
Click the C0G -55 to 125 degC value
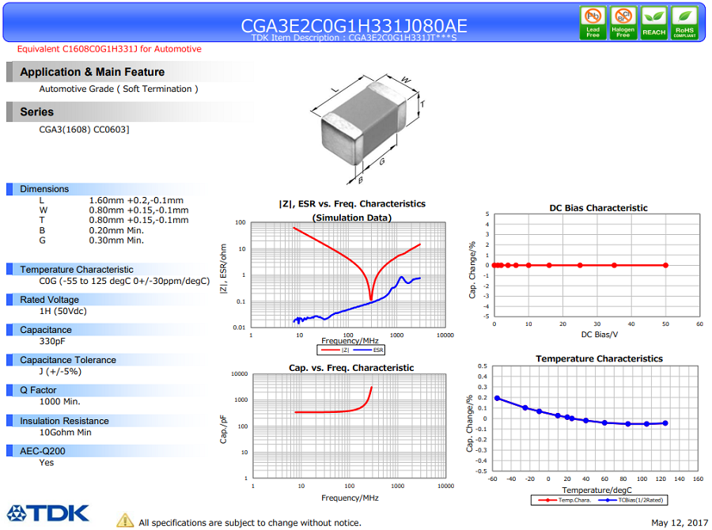pos(124,281)
